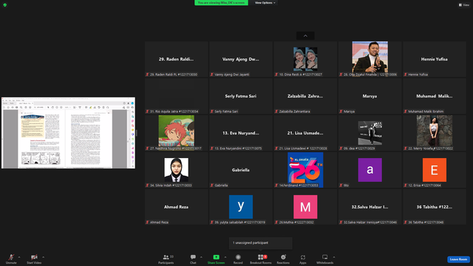The image size is (473, 266).
Task: Click 09. dea black-and-white photo tile
Action: click(370, 133)
